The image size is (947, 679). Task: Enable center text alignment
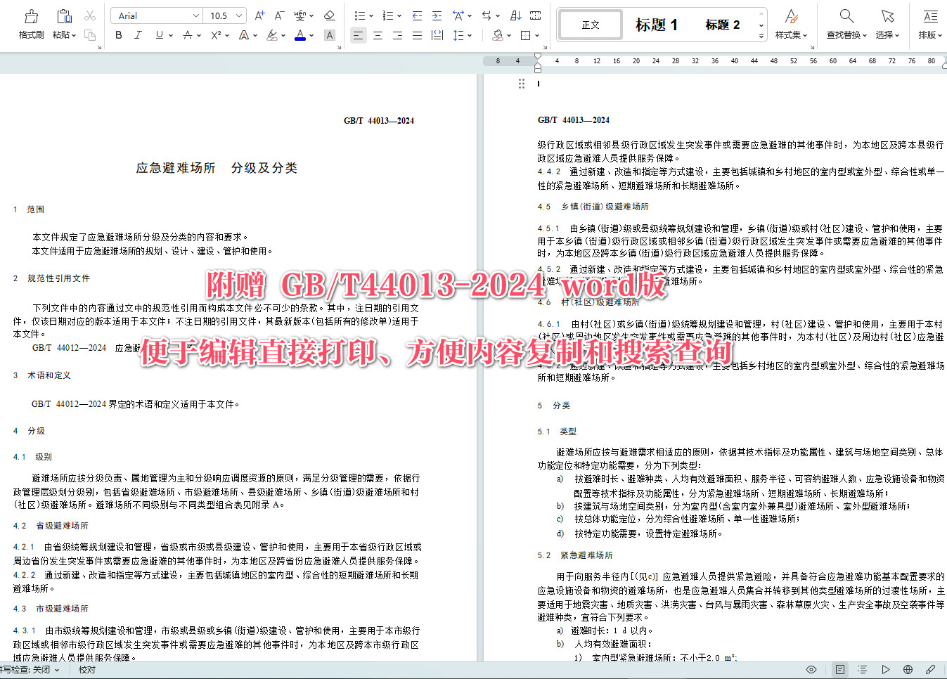(378, 34)
